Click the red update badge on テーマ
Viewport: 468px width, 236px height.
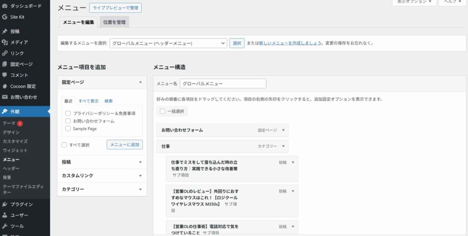[20, 123]
